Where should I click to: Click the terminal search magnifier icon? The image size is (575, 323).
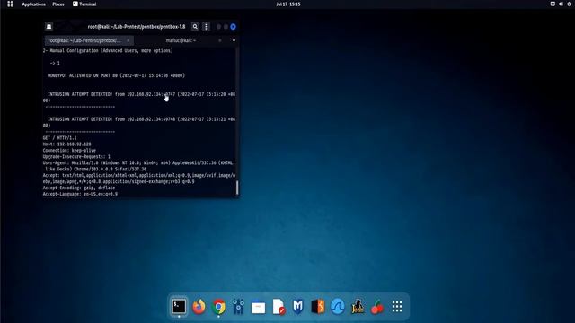pyautogui.click(x=195, y=27)
